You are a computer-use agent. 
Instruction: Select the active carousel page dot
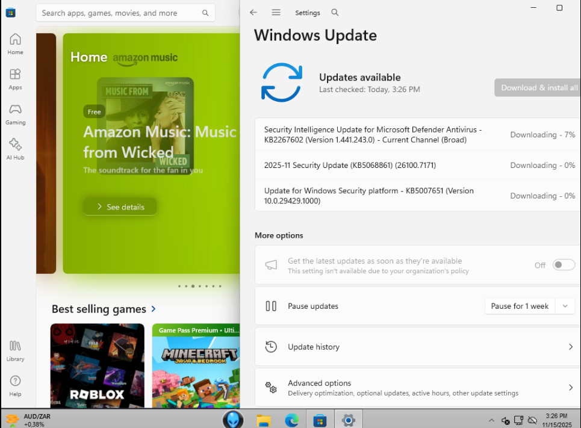[x=193, y=286]
